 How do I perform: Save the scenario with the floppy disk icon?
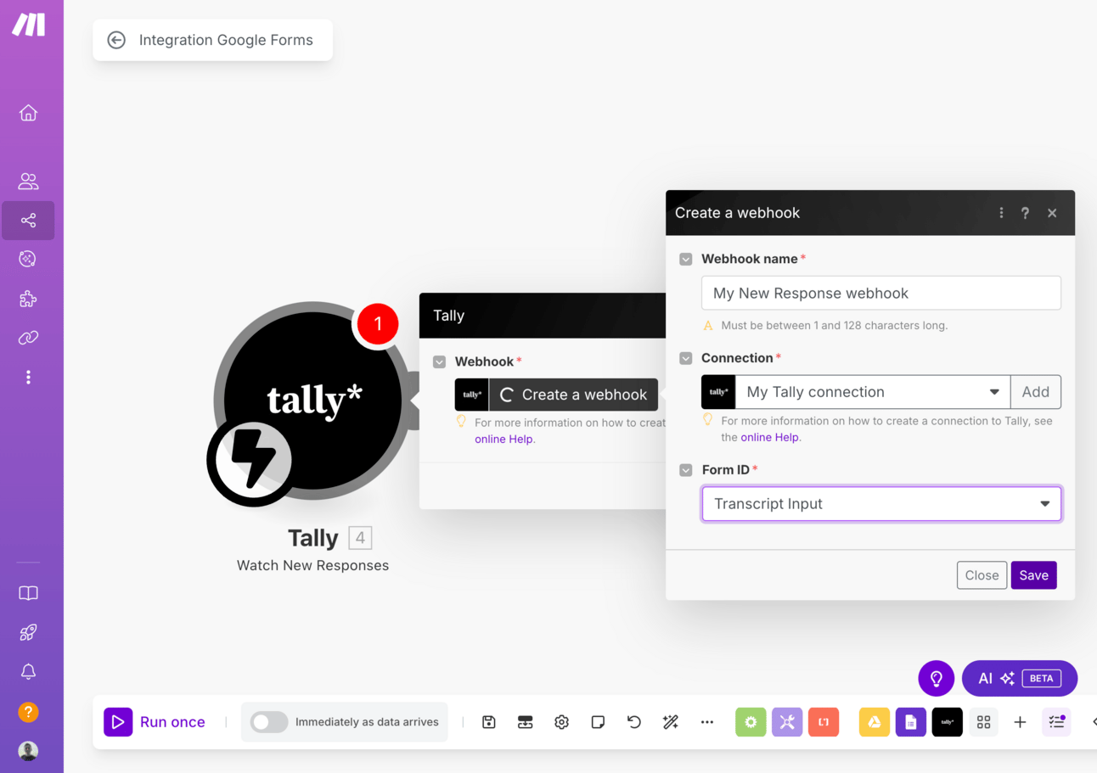[489, 722]
